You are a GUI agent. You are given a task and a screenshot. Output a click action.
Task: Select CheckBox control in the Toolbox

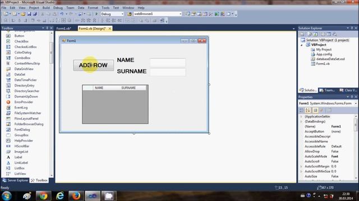point(21,41)
